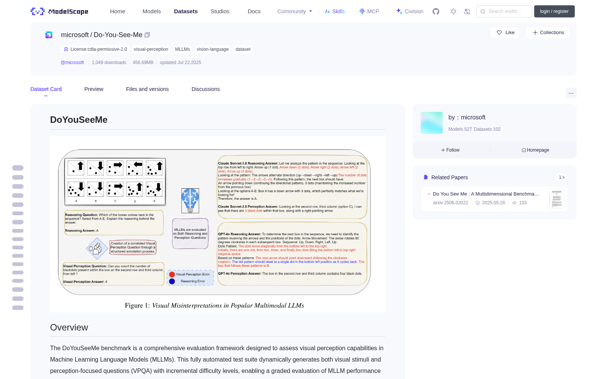
Task: Click the Overview heading
Action: tap(69, 327)
